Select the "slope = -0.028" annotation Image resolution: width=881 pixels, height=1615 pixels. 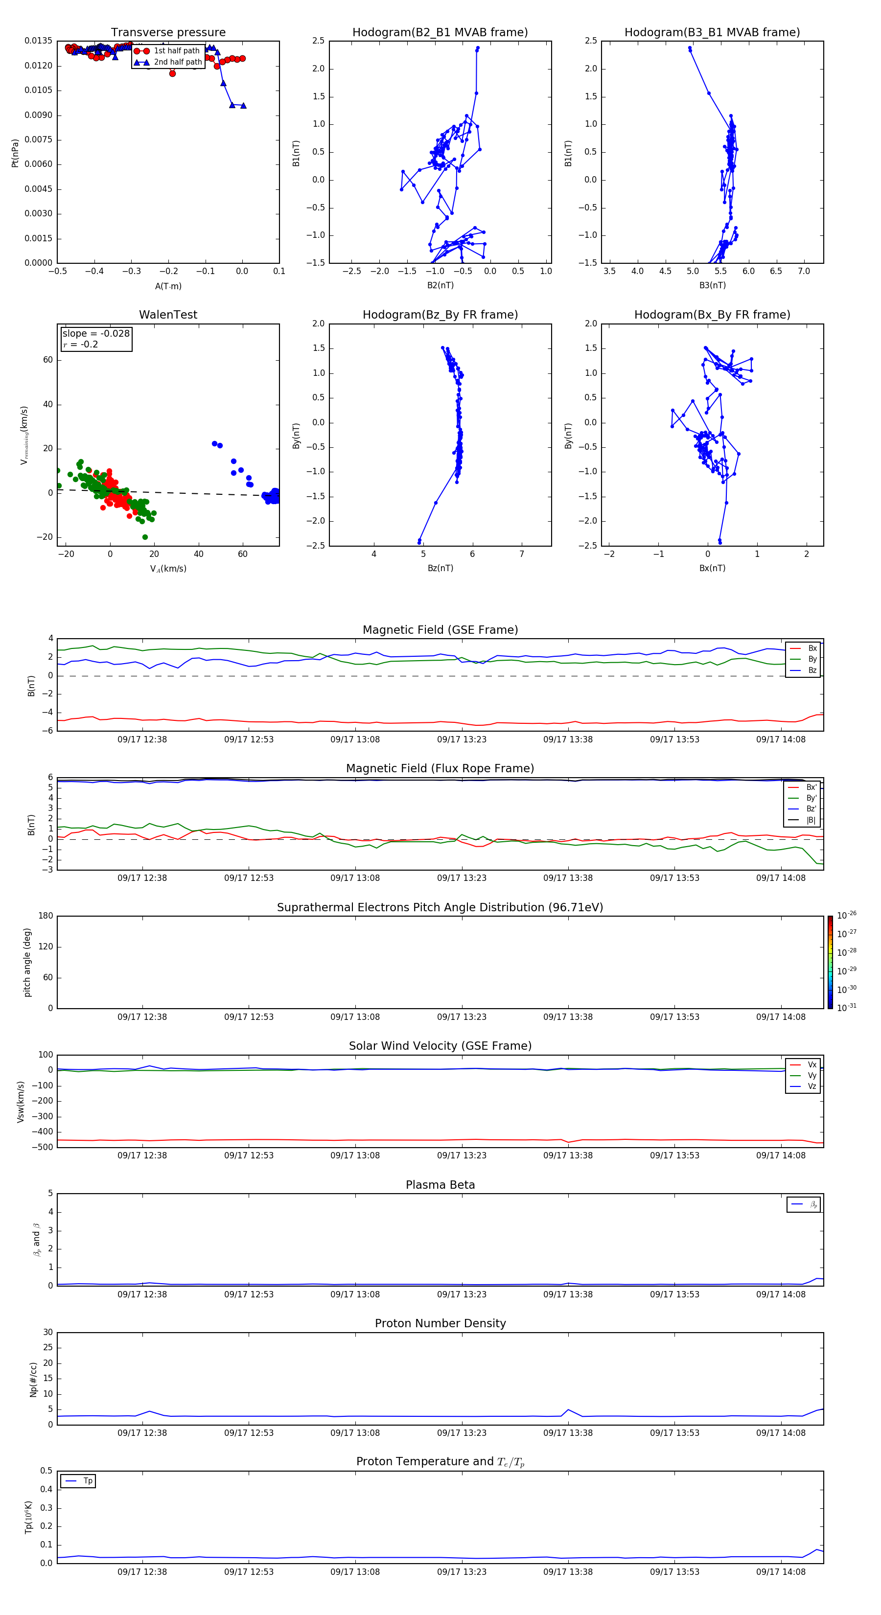click(96, 334)
